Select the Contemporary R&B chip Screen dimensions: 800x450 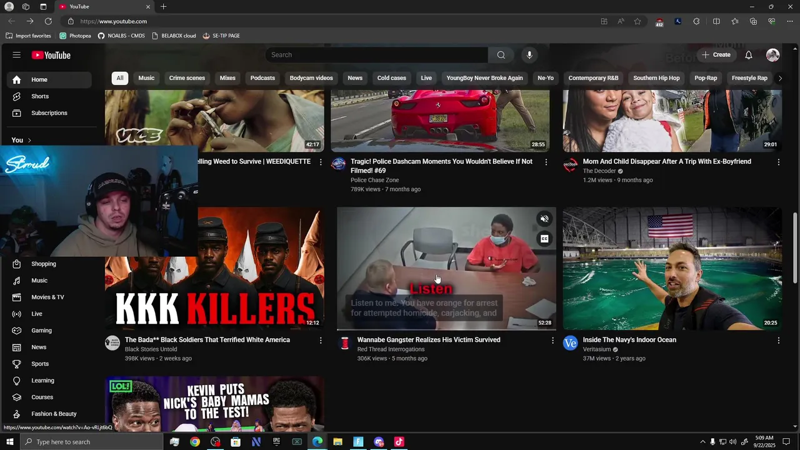[x=593, y=78]
